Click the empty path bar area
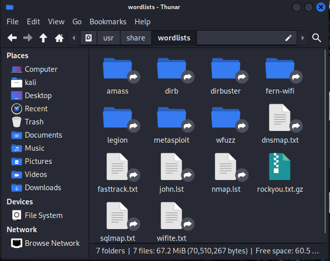This screenshot has width=330, height=261. tap(240, 38)
